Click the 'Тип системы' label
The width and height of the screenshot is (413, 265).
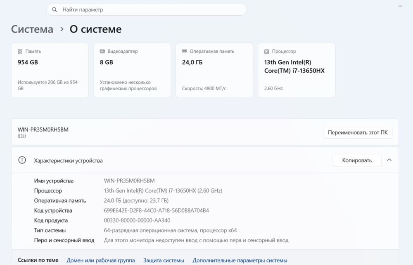[x=50, y=230]
